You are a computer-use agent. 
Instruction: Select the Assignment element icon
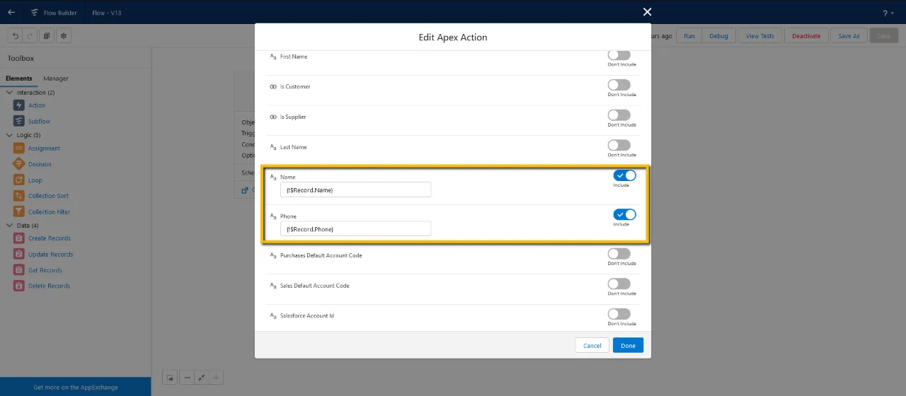(19, 148)
